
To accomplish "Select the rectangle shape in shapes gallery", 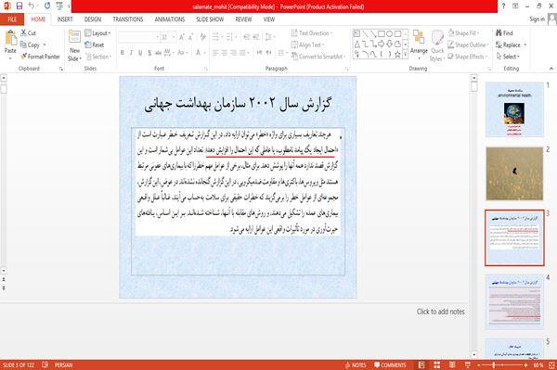I will click(x=382, y=33).
